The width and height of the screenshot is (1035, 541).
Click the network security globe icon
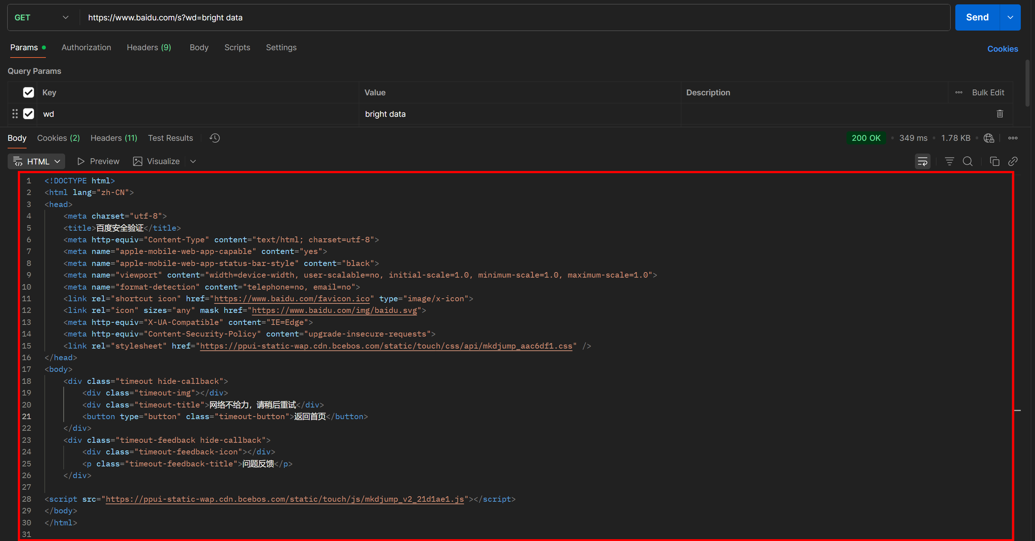click(x=988, y=138)
